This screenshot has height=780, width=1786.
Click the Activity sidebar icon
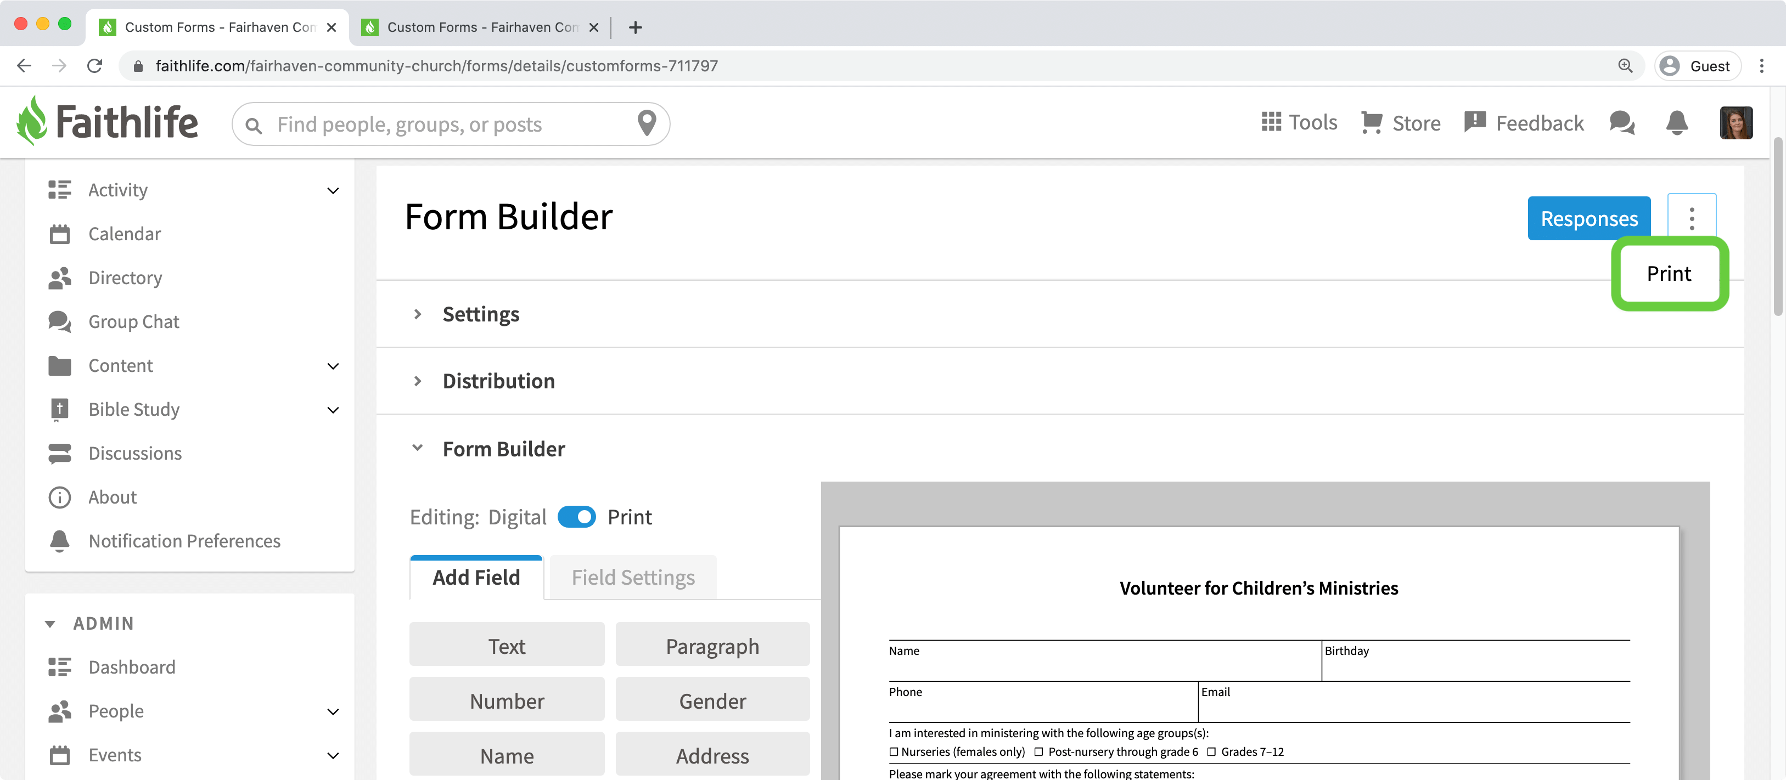pos(60,190)
